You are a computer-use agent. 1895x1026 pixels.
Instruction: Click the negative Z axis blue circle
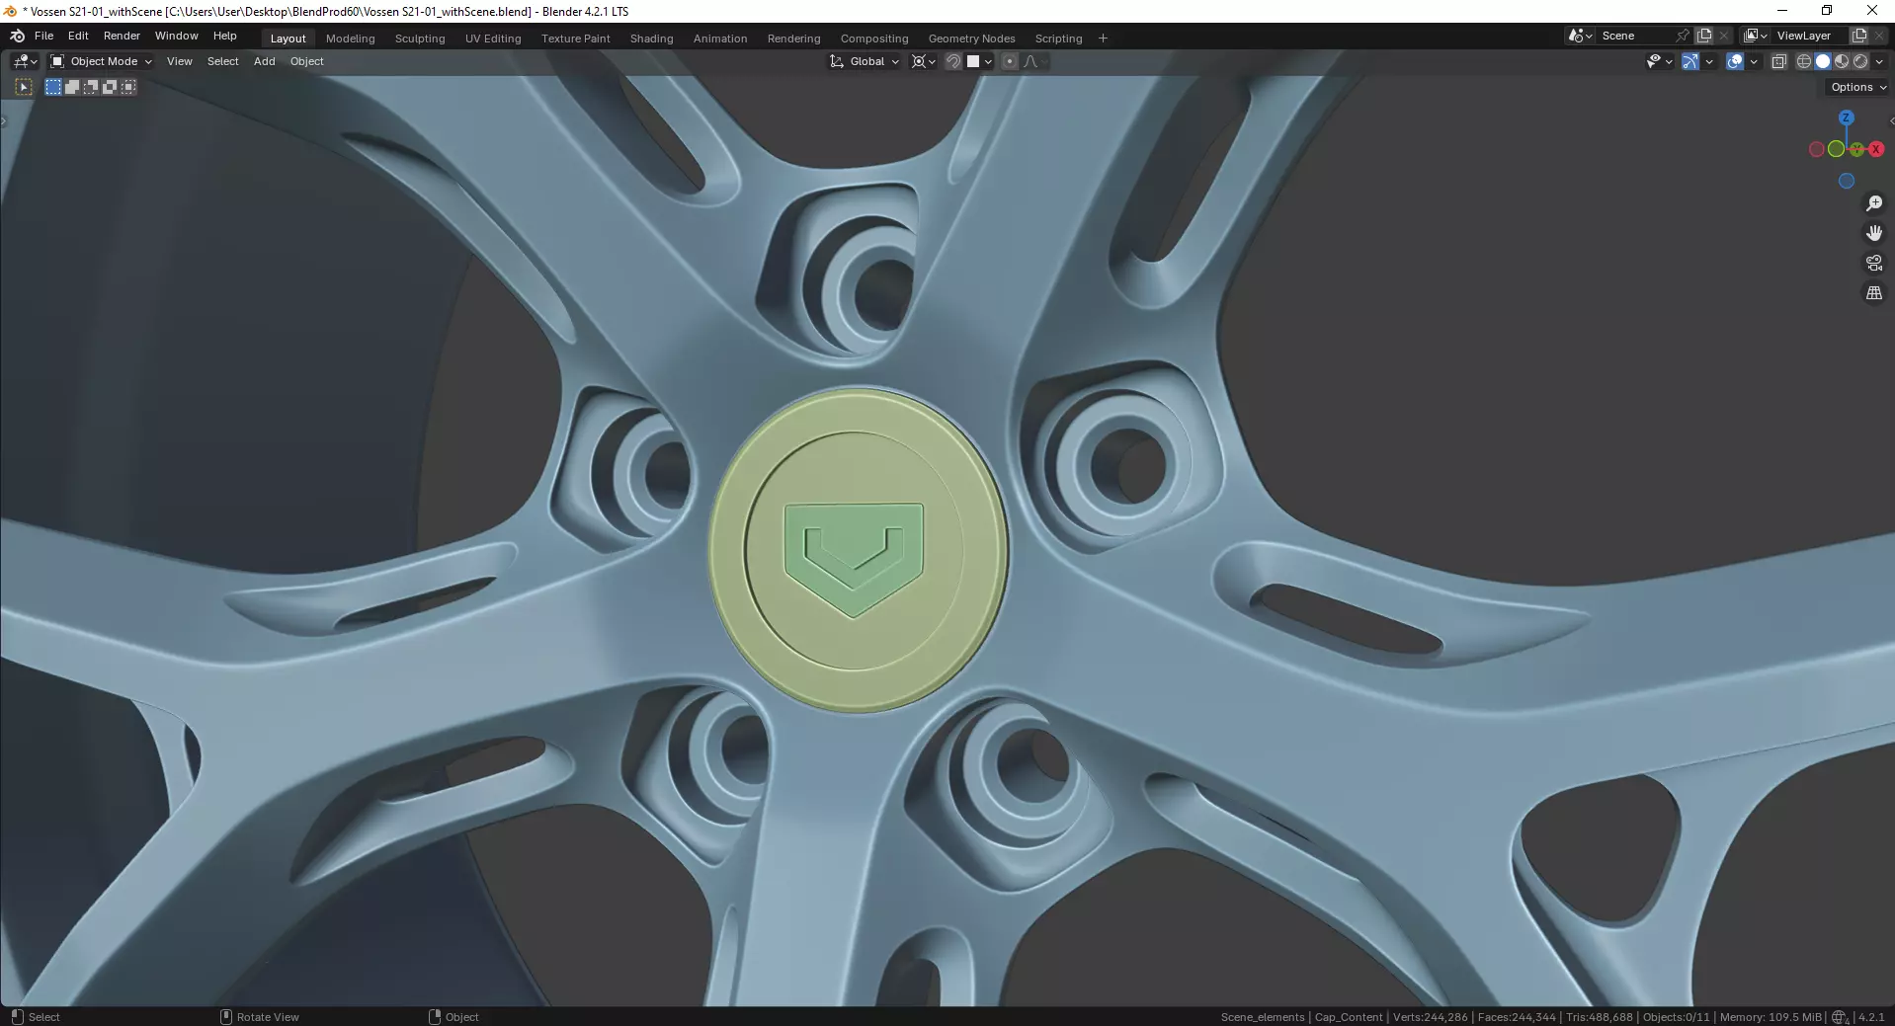click(1846, 181)
